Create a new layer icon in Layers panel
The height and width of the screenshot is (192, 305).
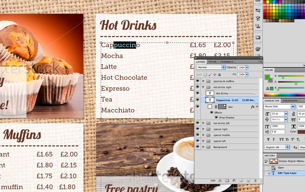pos(248,181)
